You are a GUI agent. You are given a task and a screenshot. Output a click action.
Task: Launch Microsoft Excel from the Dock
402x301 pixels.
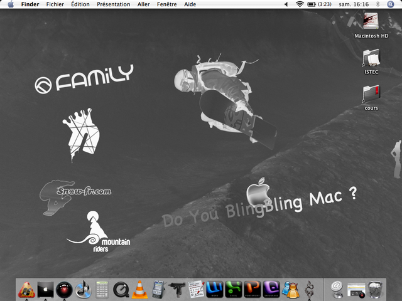pos(234,289)
